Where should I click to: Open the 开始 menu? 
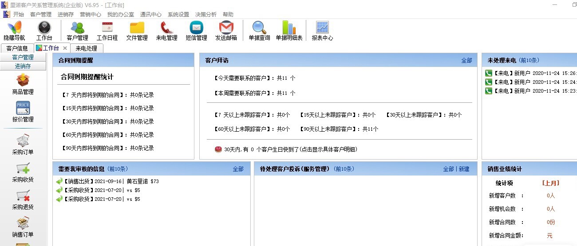click(18, 14)
